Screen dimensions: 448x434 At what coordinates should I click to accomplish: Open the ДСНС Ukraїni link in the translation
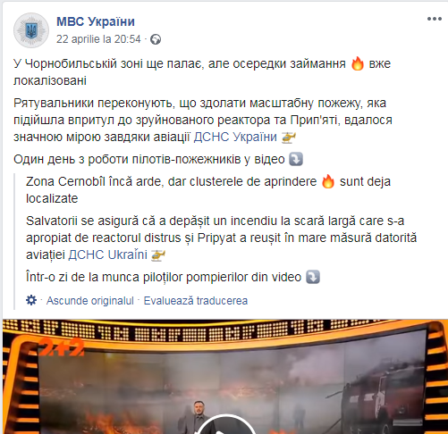[x=107, y=255]
